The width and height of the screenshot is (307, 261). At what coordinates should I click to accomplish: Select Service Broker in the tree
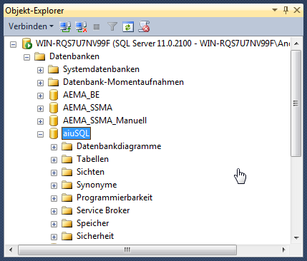[x=103, y=210]
